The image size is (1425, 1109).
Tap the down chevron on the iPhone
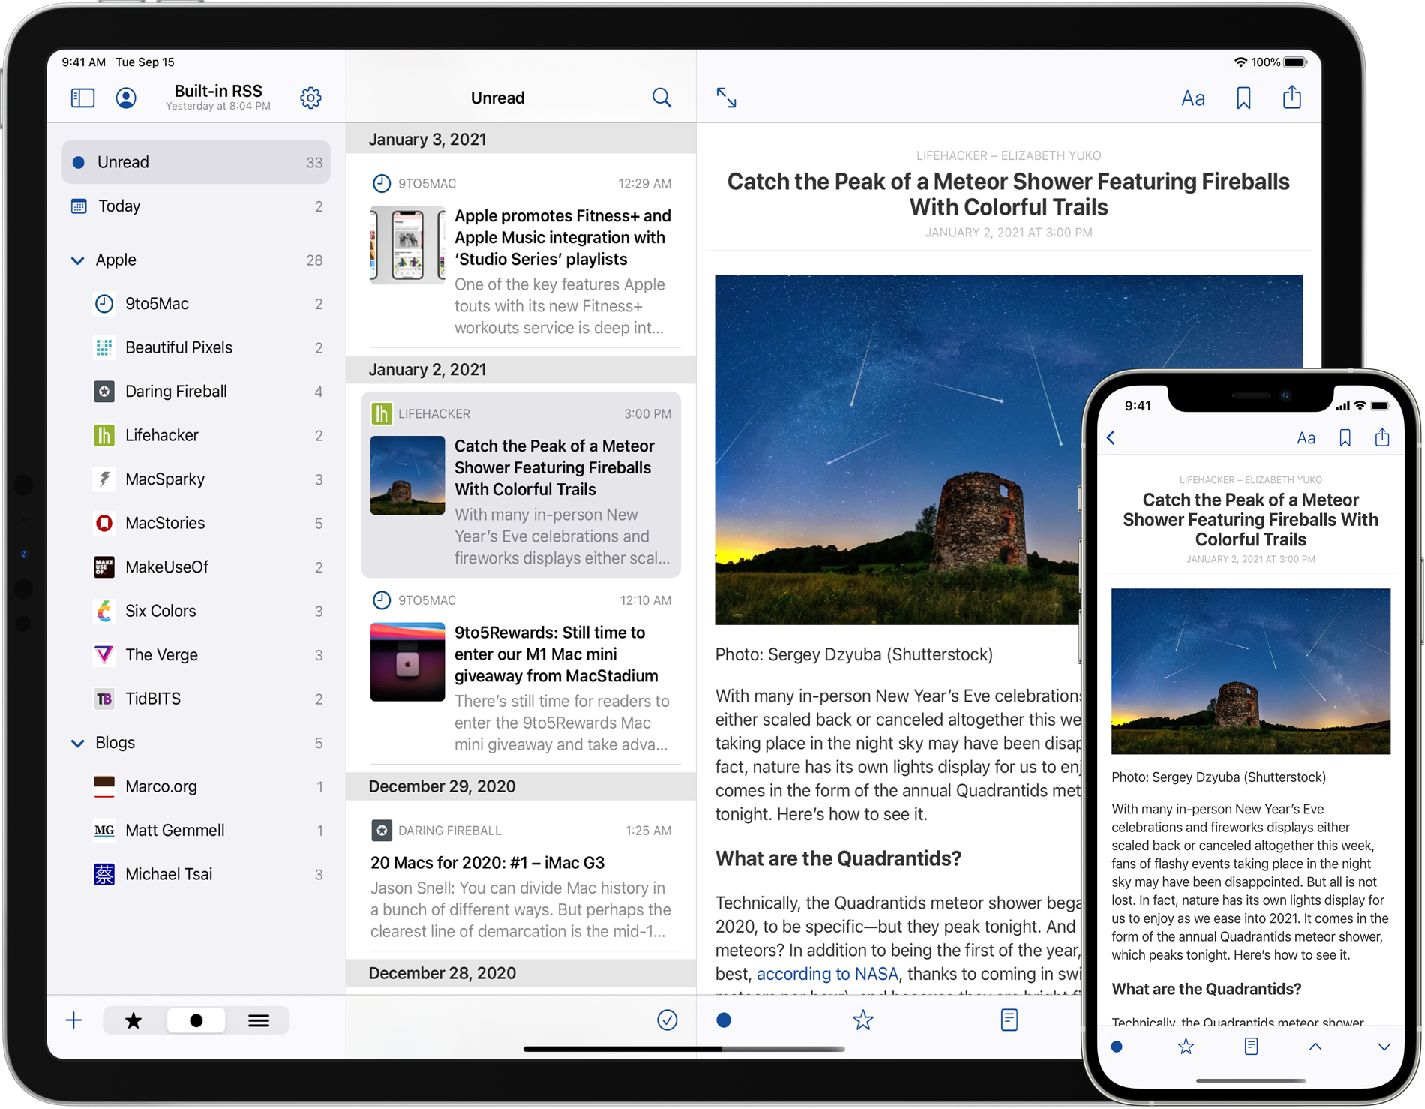coord(1384,1047)
